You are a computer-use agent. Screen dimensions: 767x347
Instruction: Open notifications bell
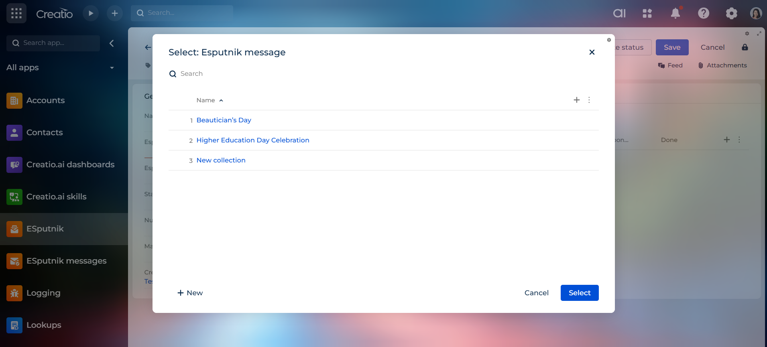click(675, 13)
